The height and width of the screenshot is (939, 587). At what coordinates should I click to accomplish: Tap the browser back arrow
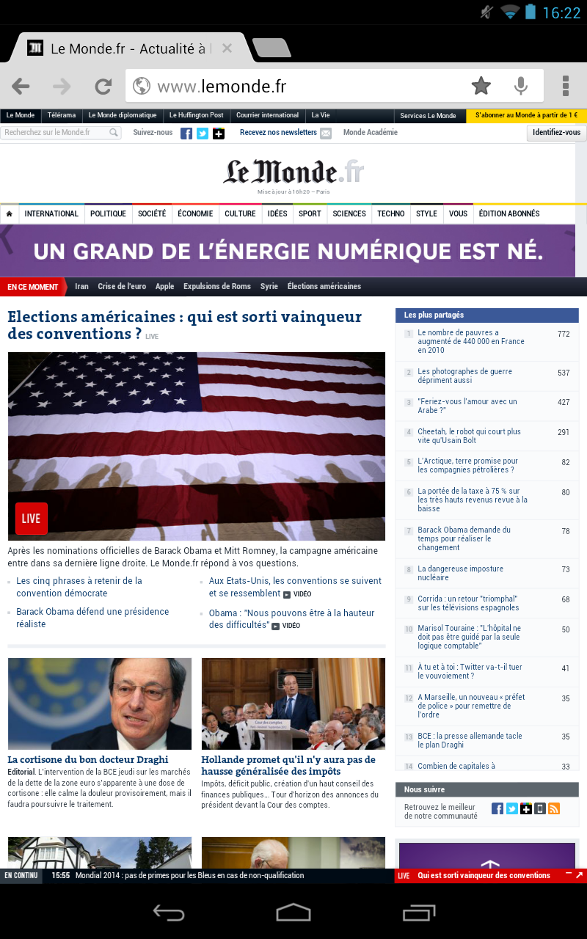21,87
